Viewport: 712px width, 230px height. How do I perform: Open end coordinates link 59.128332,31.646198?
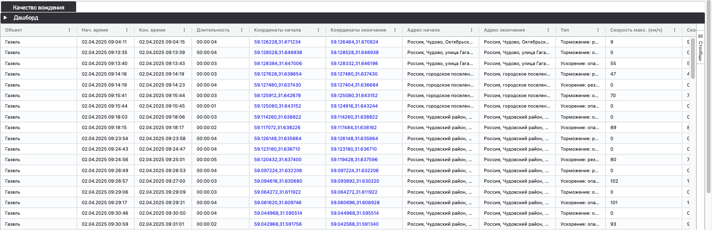(x=354, y=63)
